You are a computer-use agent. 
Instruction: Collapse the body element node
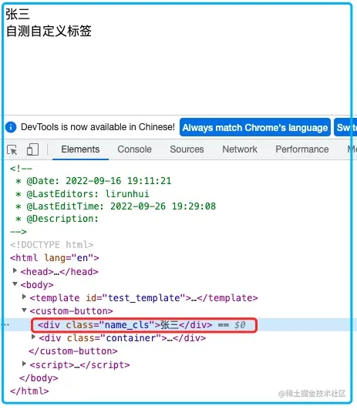(15, 284)
